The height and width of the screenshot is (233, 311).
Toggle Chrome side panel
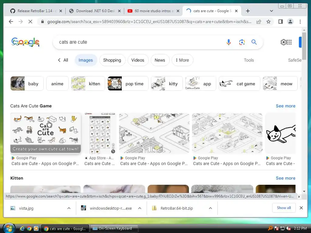280,22
